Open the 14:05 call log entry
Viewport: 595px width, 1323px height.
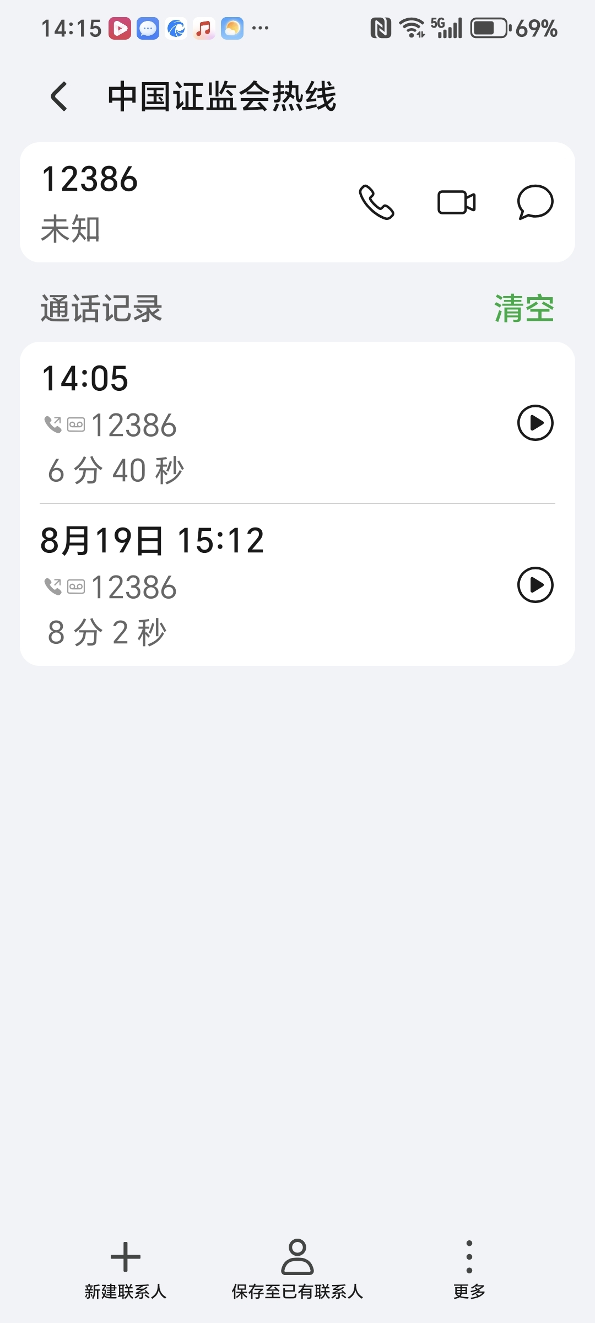pyautogui.click(x=297, y=423)
